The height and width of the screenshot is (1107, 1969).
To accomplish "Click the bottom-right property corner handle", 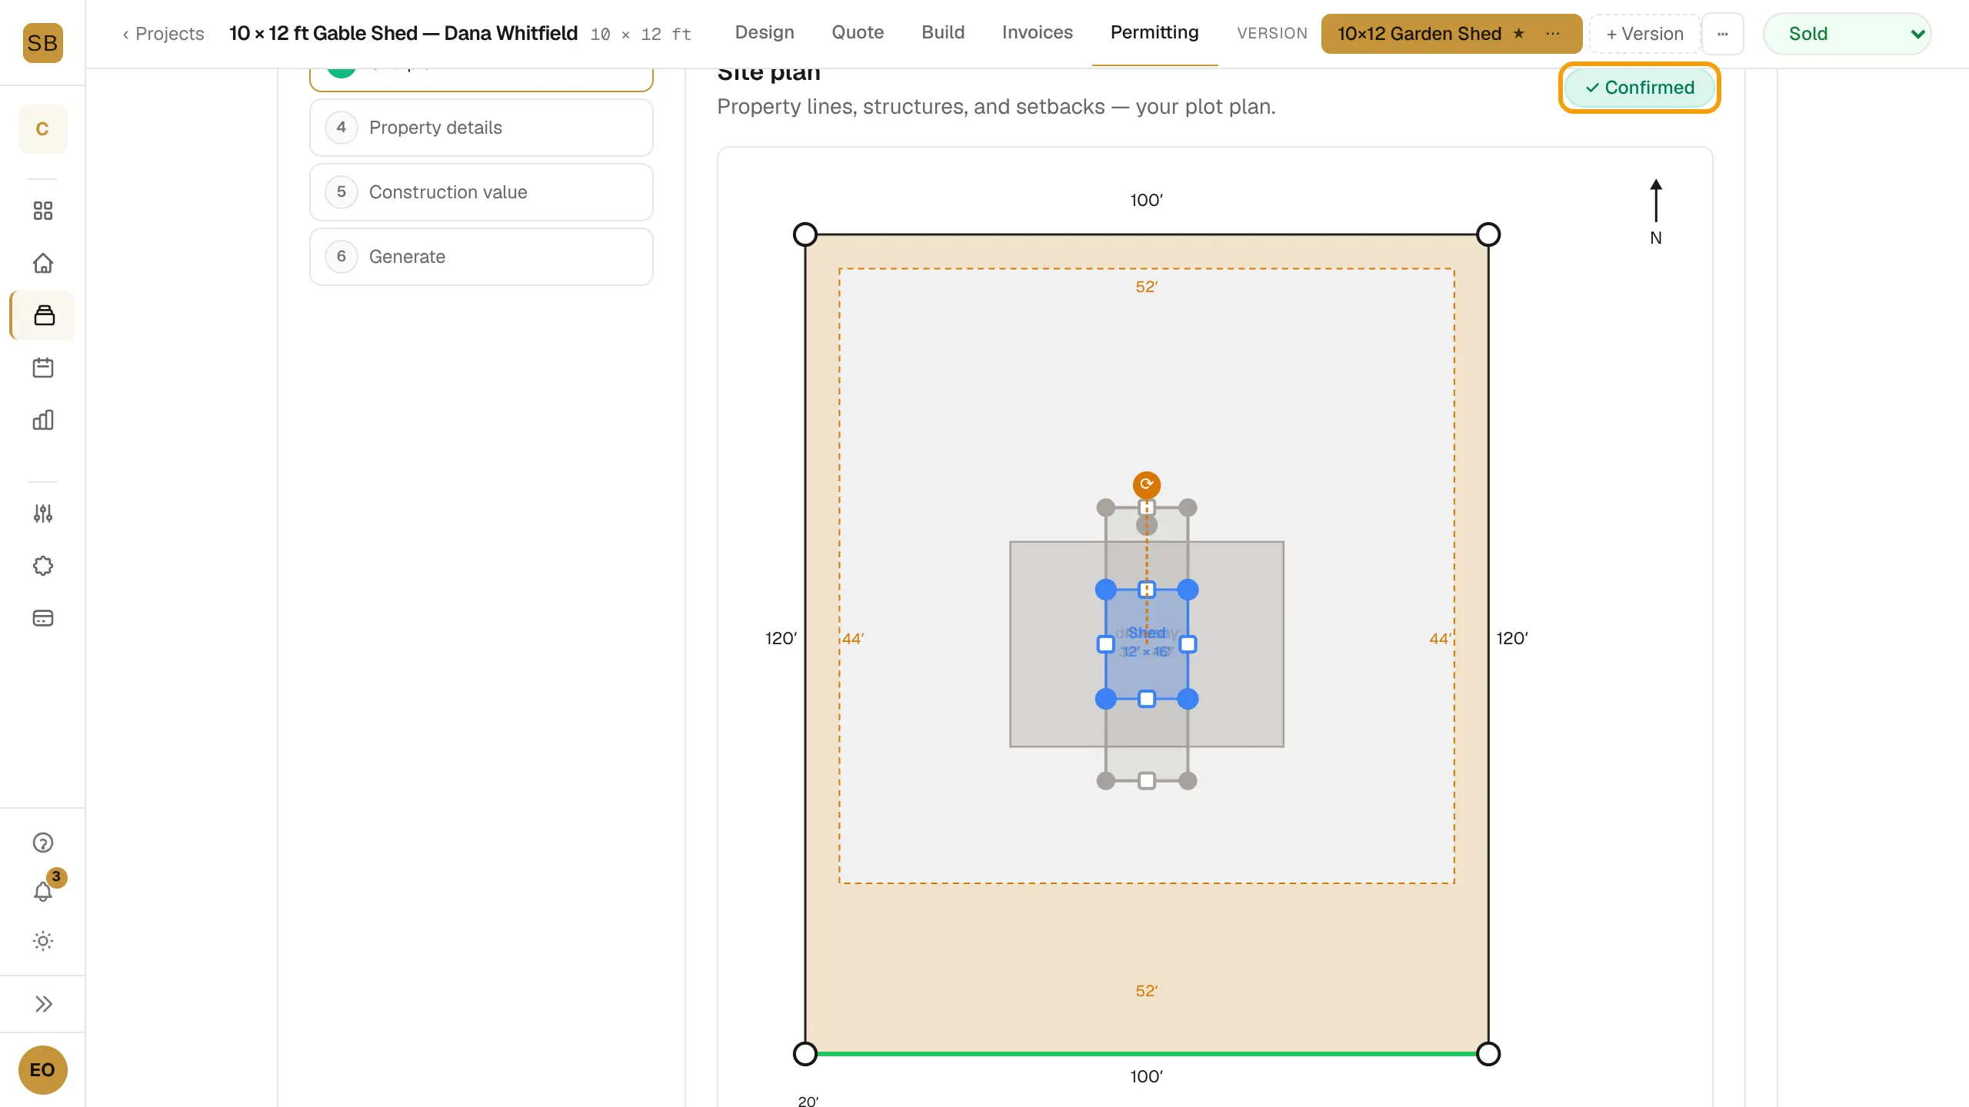I will point(1488,1054).
